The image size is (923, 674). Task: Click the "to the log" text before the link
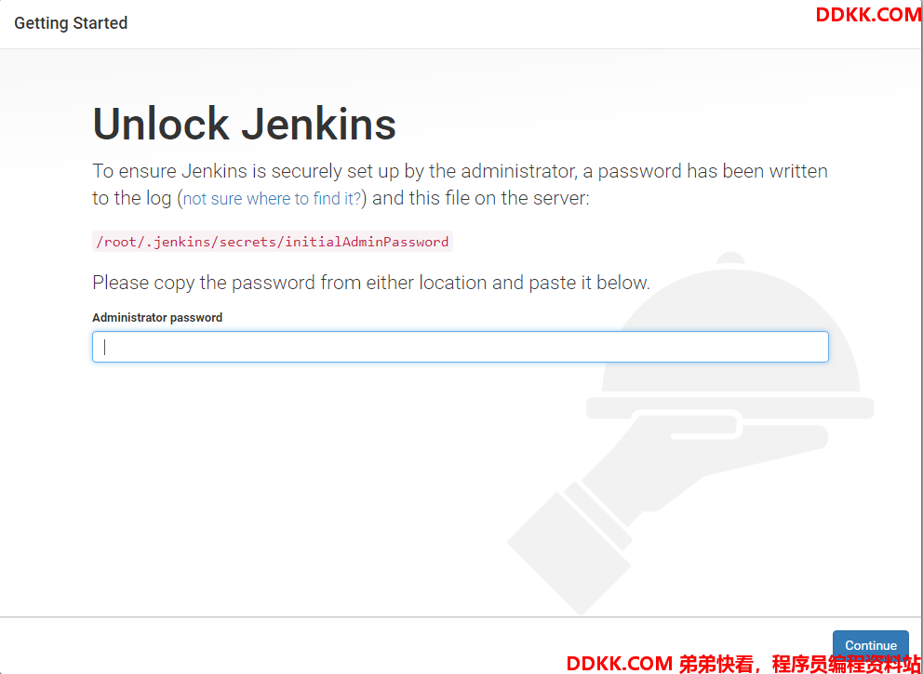click(x=134, y=199)
